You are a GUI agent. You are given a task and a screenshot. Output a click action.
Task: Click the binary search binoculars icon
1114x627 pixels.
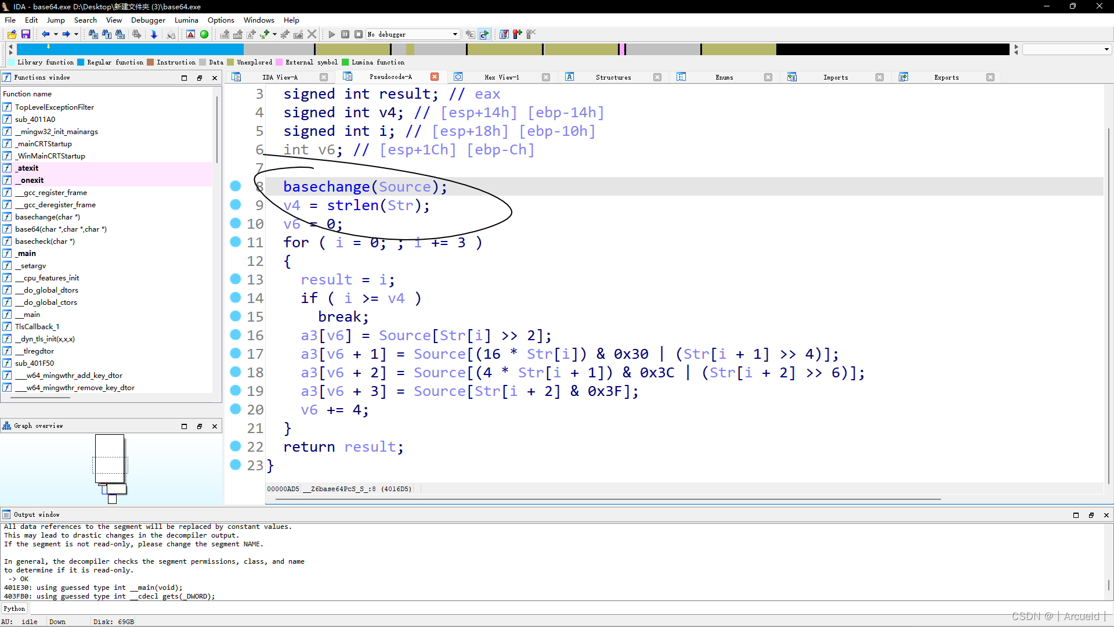(x=120, y=34)
